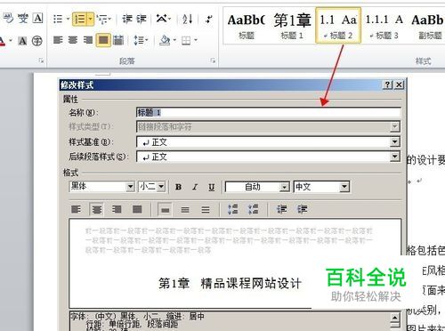Open the 黑体 font name dropdown
Image resolution: width=445 pixels, height=331 pixels.
[130, 187]
